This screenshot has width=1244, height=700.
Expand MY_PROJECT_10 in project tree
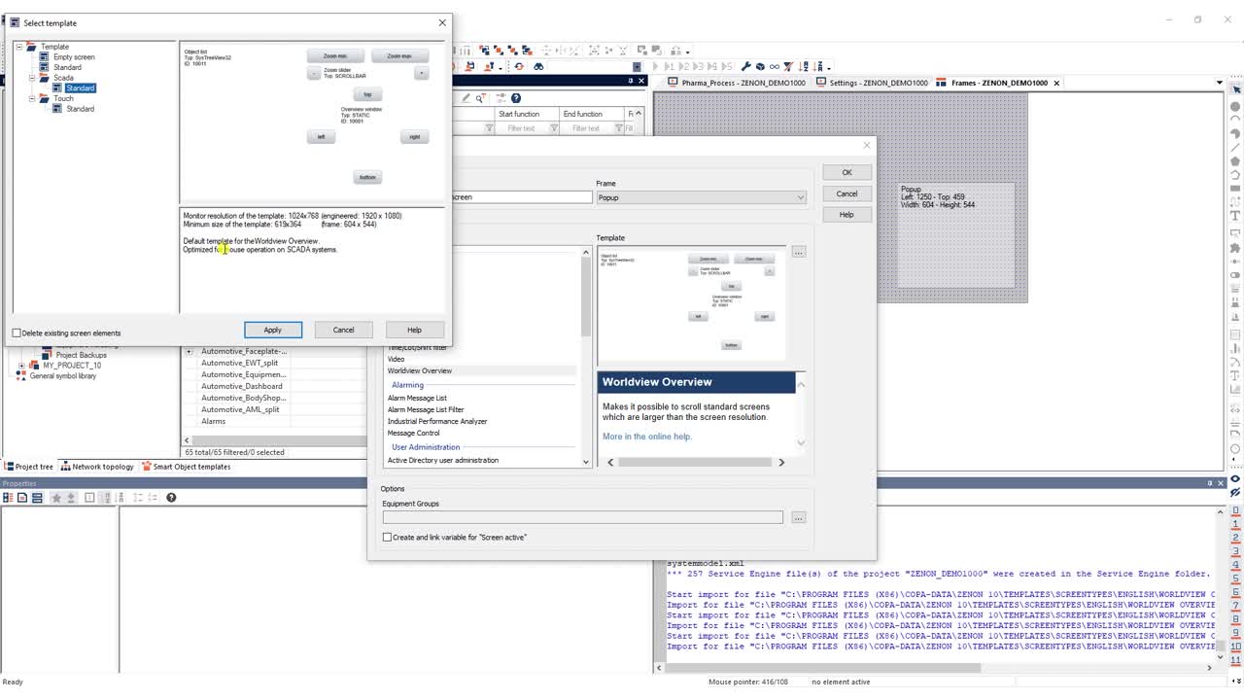(x=21, y=366)
